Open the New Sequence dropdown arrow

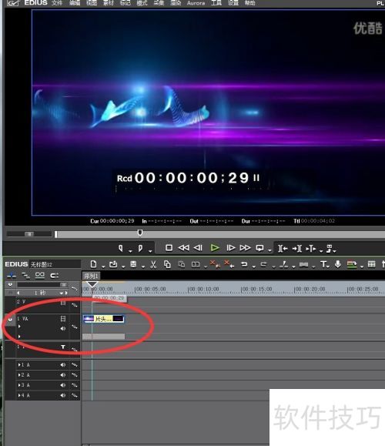(103, 267)
